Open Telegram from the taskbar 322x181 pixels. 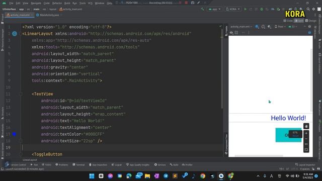tap(166, 176)
